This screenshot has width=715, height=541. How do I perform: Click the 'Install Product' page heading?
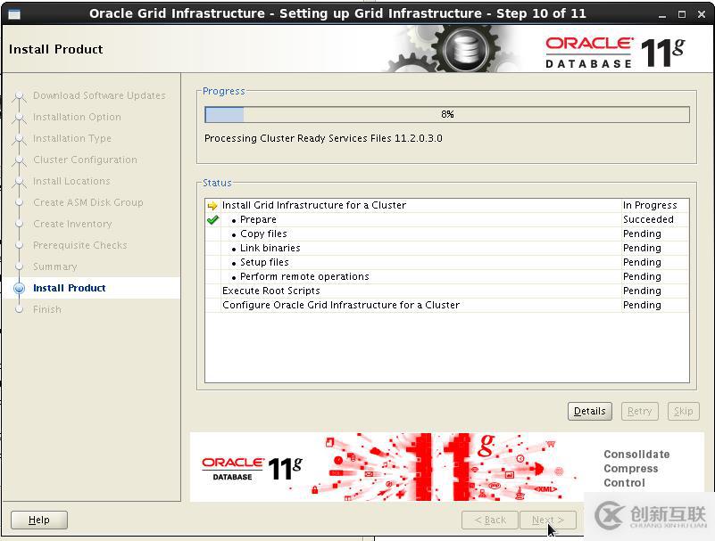click(55, 49)
